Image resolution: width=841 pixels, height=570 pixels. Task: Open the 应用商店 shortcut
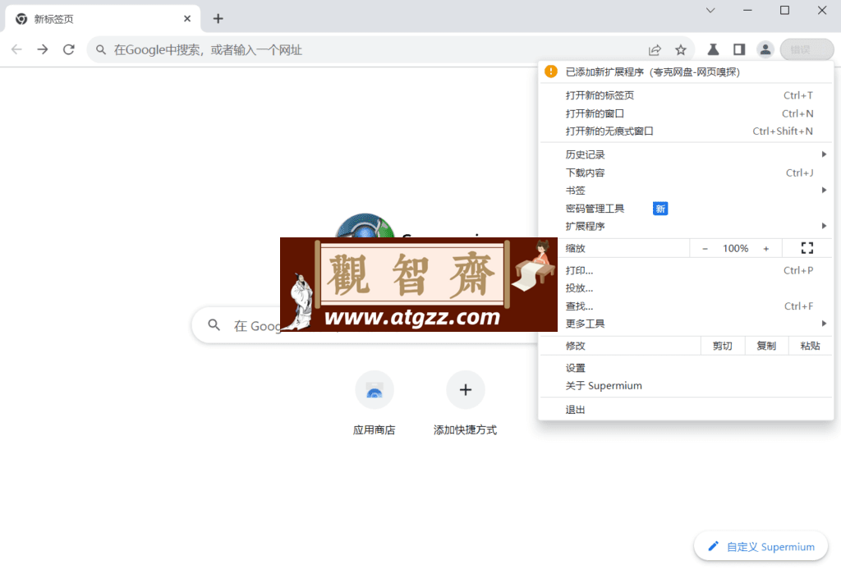[375, 403]
